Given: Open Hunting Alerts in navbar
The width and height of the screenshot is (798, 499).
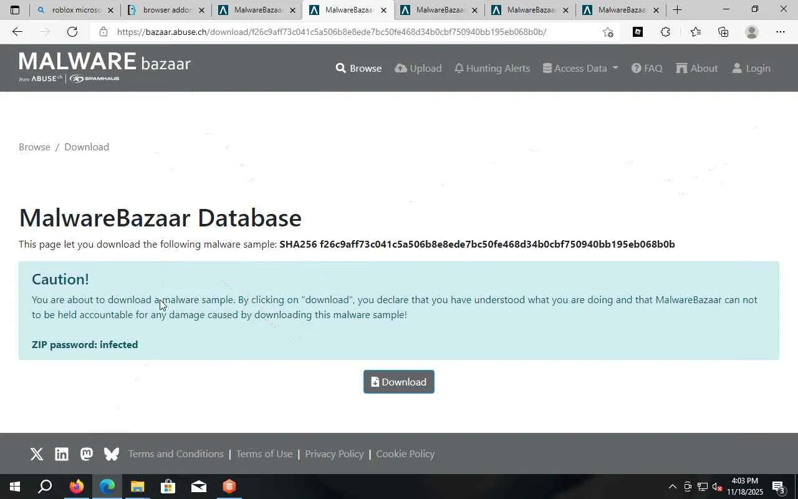Looking at the screenshot, I should pos(492,68).
